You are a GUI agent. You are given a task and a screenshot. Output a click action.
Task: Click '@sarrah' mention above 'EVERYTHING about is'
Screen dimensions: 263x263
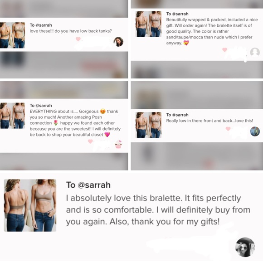(x=44, y=106)
